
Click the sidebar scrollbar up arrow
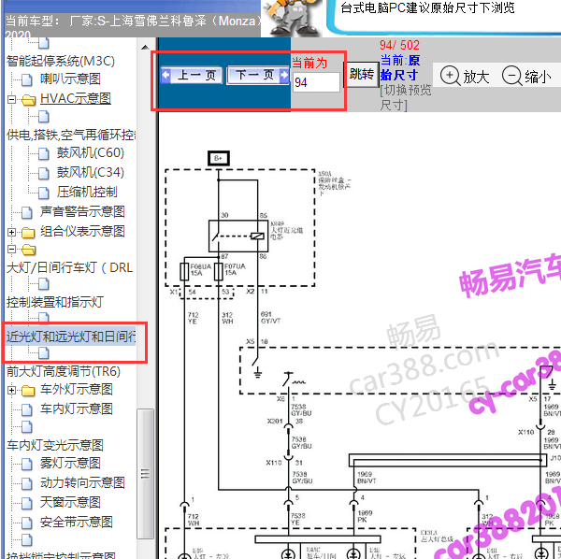pyautogui.click(x=145, y=48)
